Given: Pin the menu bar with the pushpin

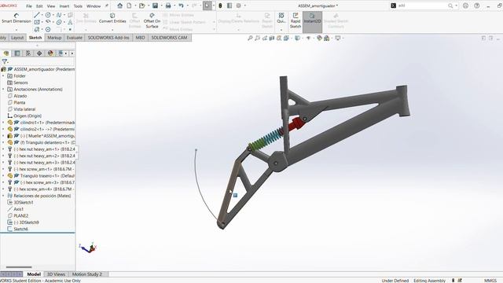Looking at the screenshot, I should [x=107, y=6].
